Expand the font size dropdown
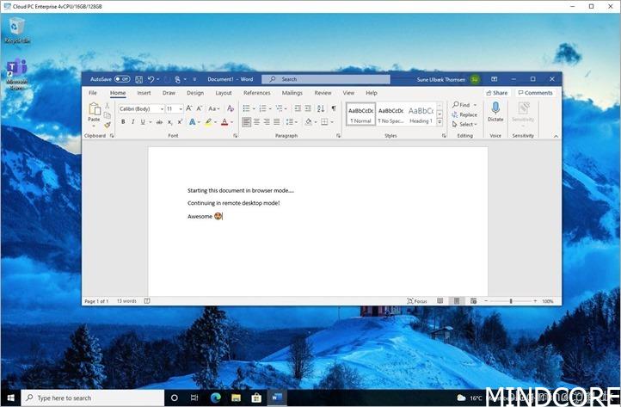Screen dimensions: 621x407 point(175,108)
